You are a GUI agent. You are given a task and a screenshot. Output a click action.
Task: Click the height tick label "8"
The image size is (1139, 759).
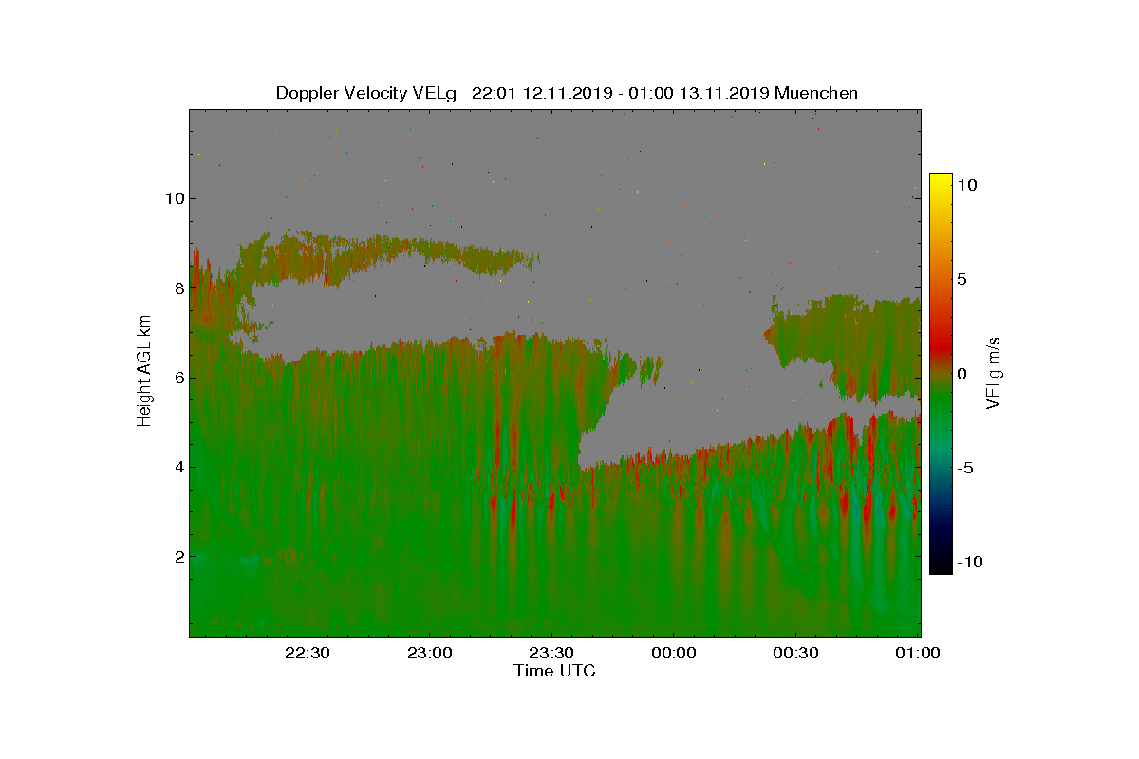coord(178,287)
